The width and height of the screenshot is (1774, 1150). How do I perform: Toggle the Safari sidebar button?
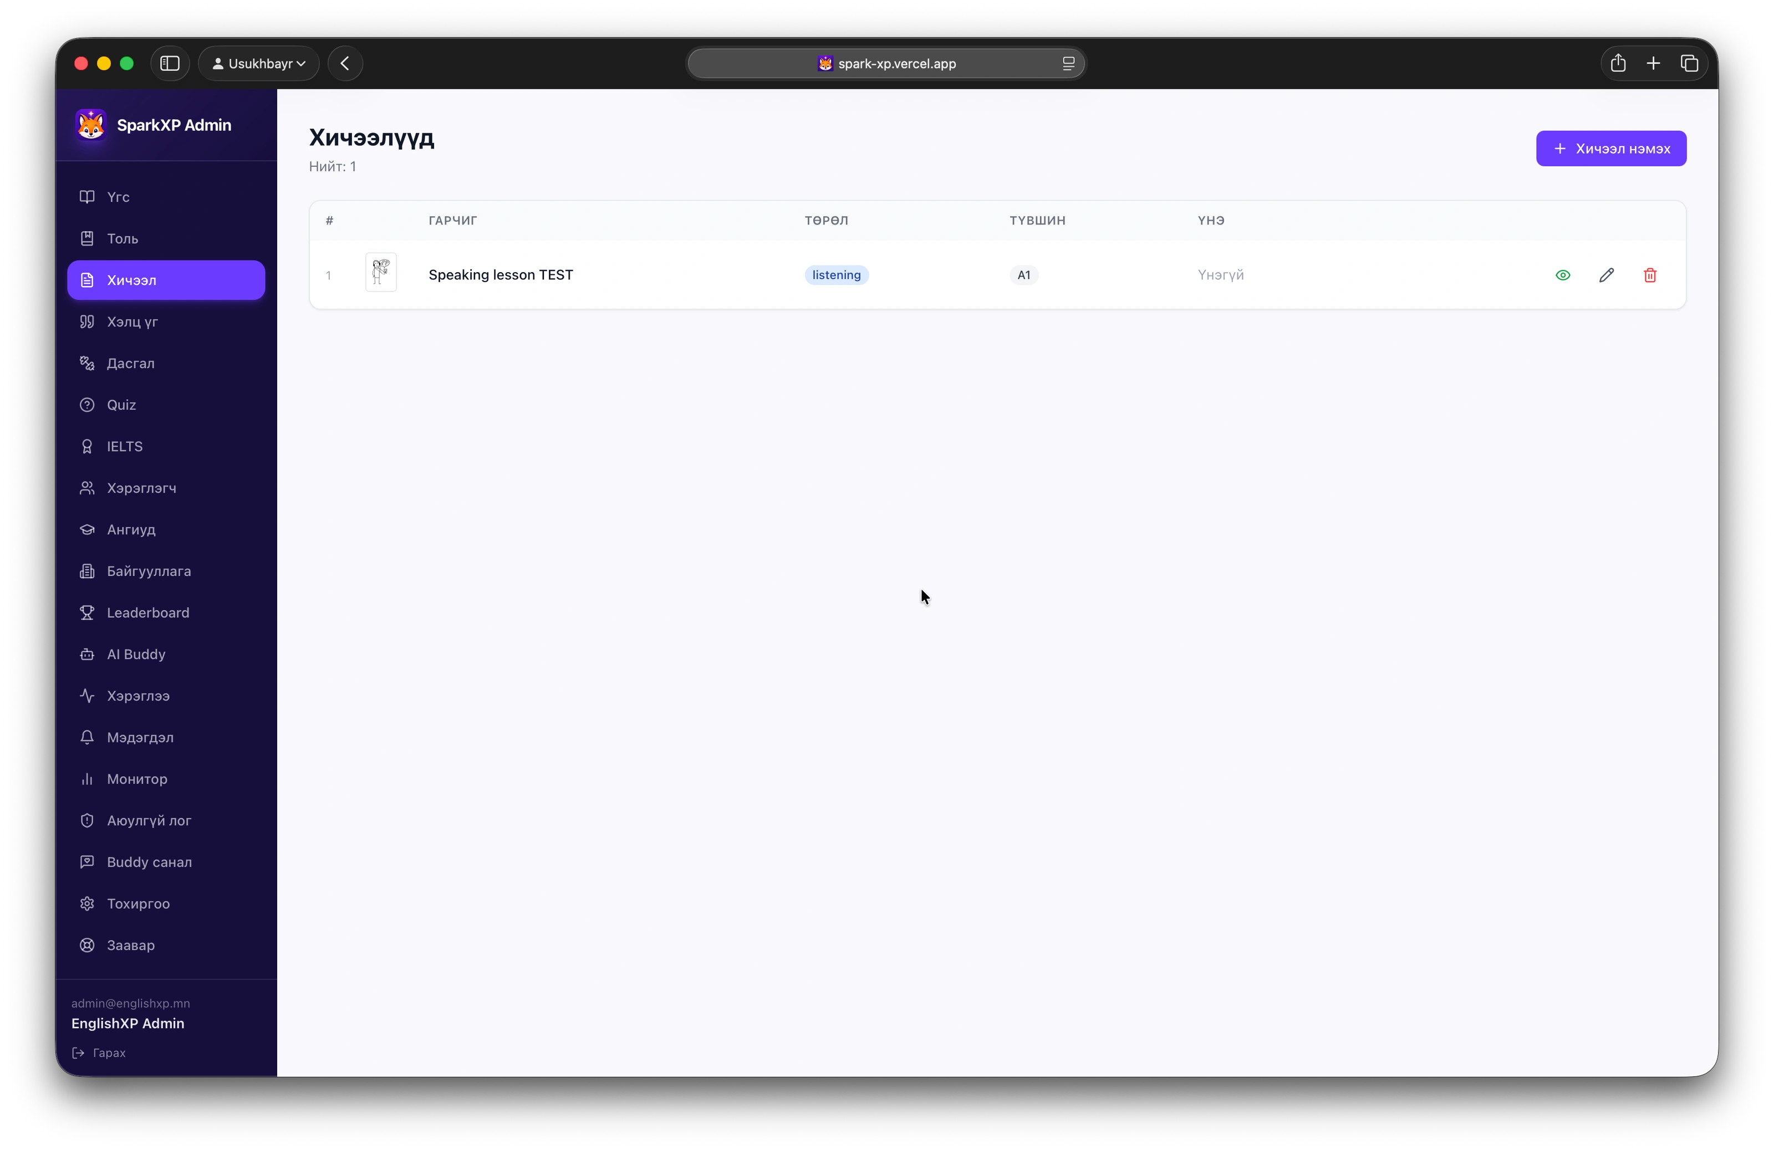(x=170, y=63)
